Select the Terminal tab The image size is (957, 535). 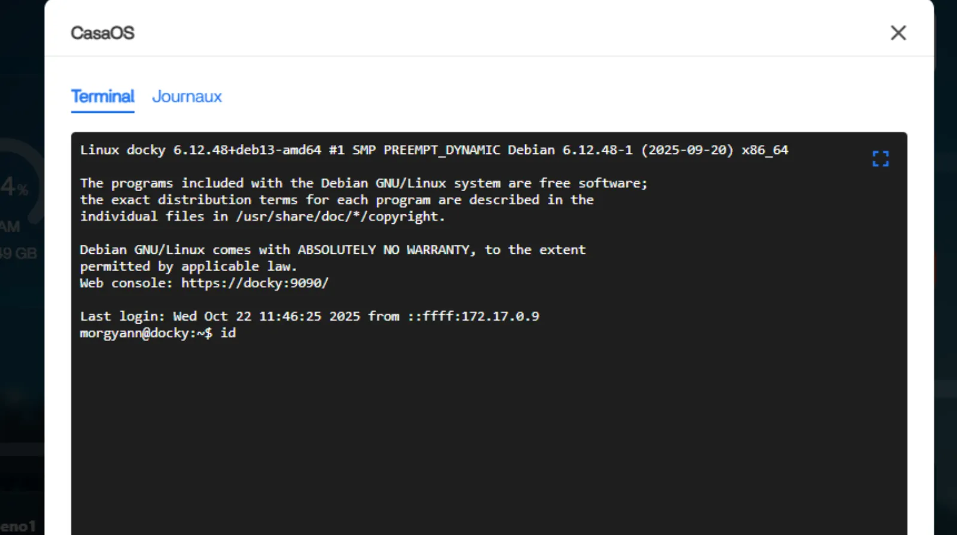[103, 97]
